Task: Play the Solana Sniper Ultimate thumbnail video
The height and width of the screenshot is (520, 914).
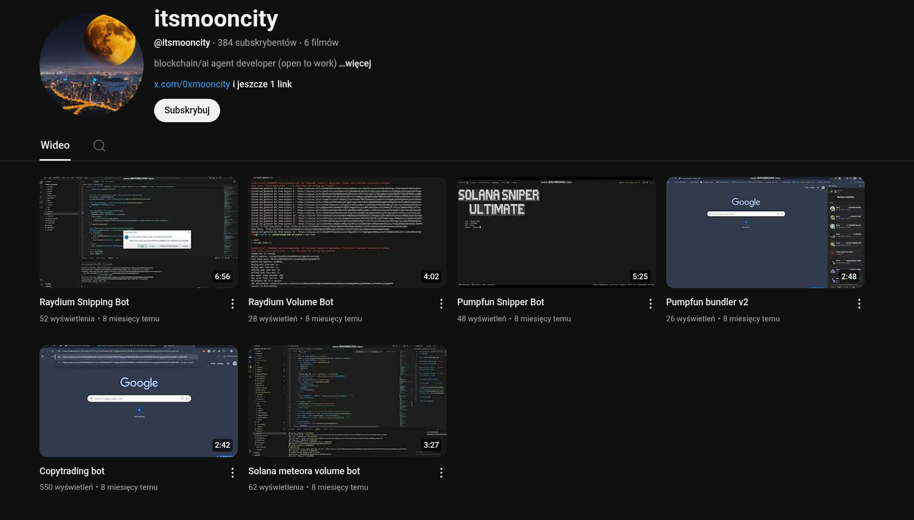Action: [x=556, y=232]
